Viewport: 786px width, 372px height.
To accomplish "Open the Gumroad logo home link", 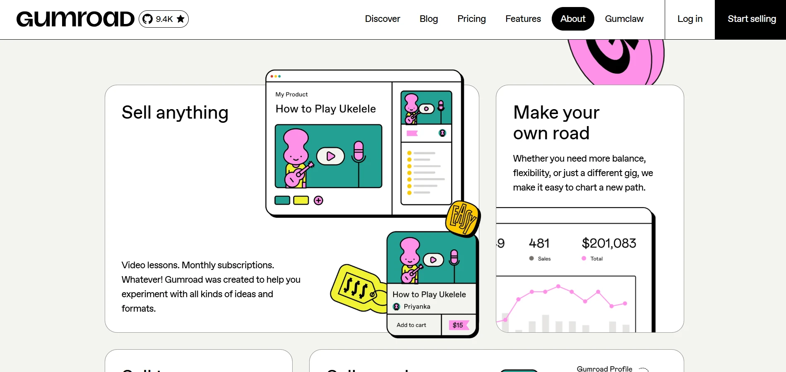I will click(75, 19).
